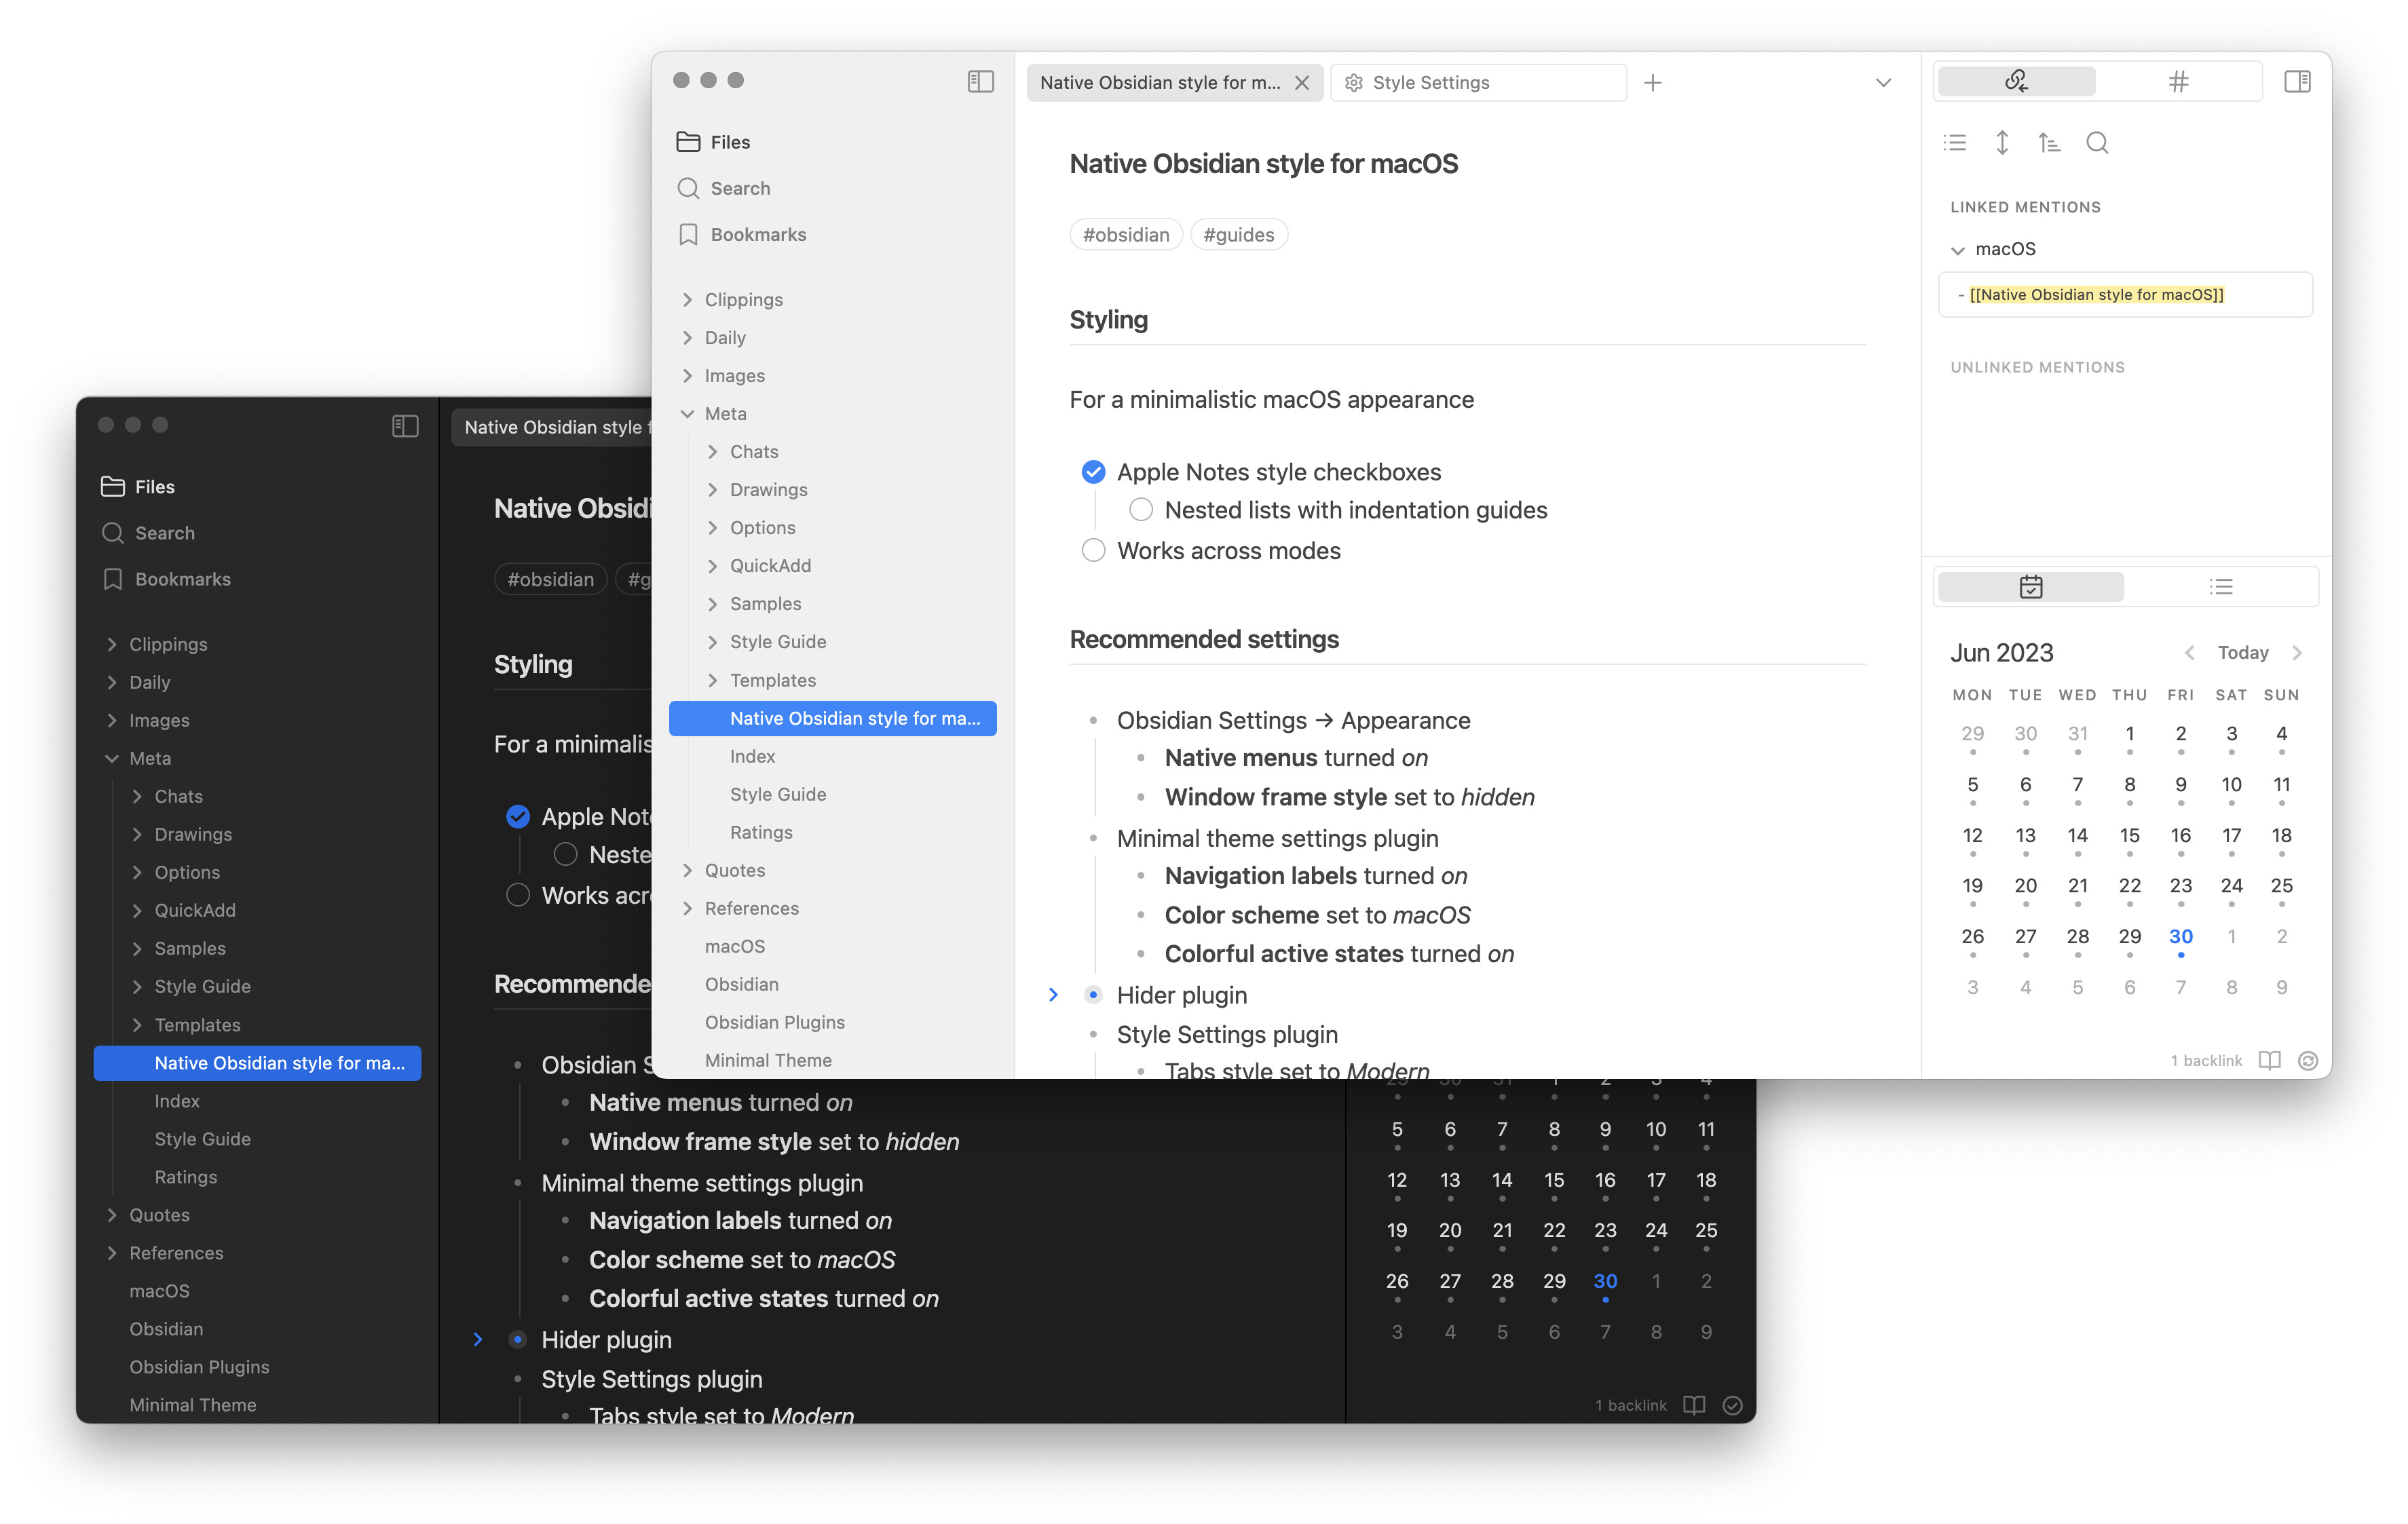Click the new tab plus button
The image size is (2408, 1524).
pos(1653,83)
